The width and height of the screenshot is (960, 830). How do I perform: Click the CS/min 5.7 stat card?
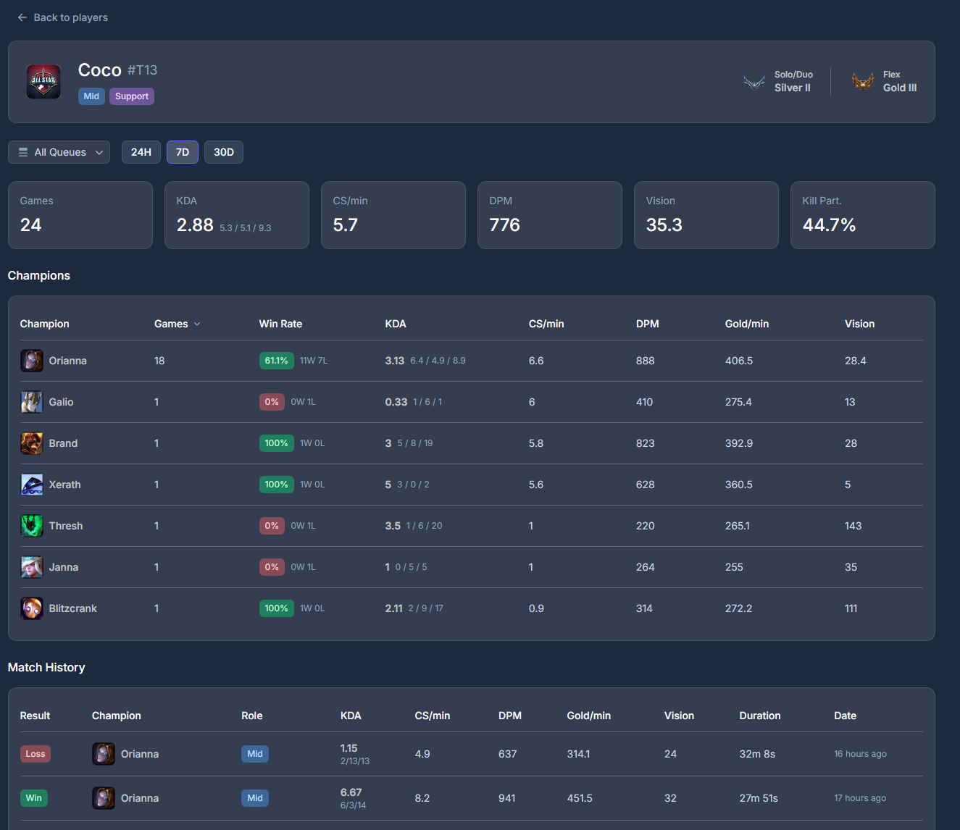[x=393, y=215]
